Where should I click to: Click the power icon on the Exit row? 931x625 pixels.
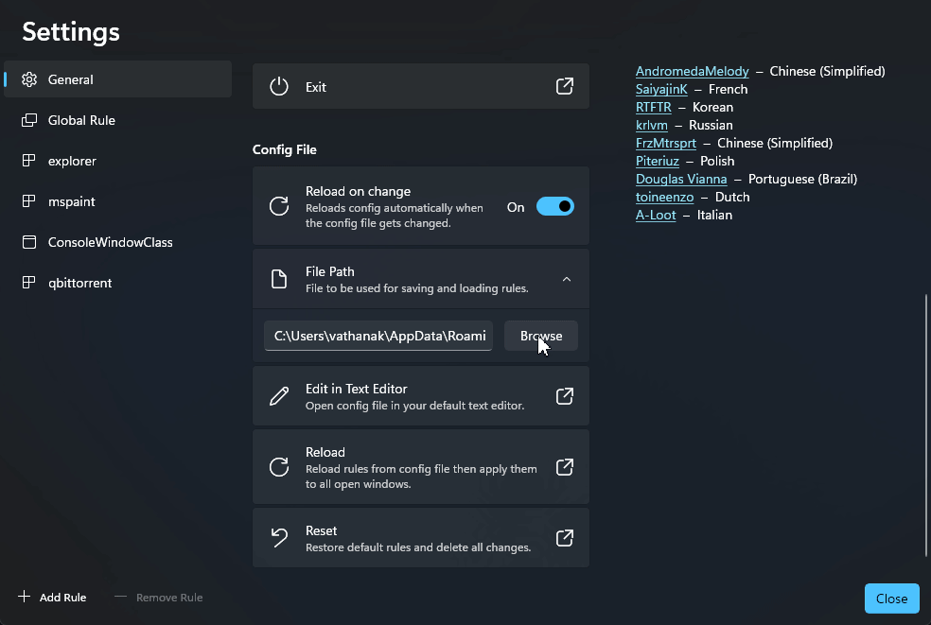pos(279,86)
